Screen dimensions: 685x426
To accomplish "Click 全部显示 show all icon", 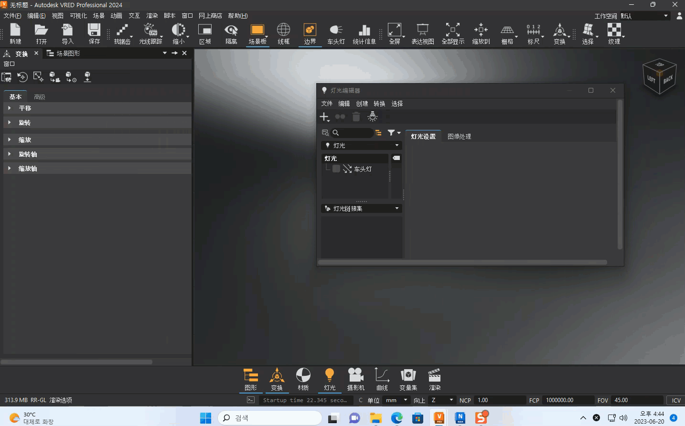I will [x=453, y=34].
